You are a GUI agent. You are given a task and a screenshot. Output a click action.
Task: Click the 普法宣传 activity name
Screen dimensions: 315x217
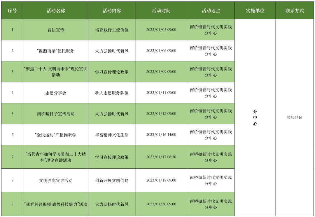[x=55, y=29]
